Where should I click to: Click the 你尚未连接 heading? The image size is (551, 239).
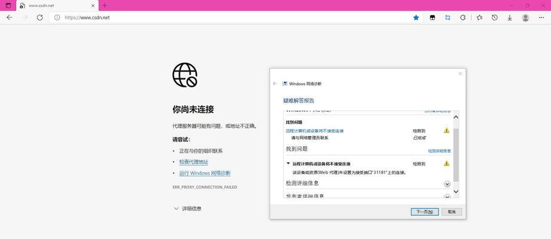(x=193, y=110)
